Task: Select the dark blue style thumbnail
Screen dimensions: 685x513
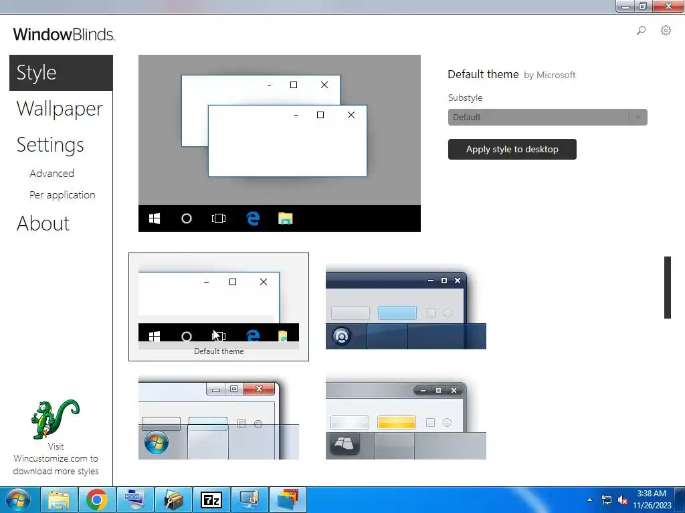Action: [x=406, y=307]
